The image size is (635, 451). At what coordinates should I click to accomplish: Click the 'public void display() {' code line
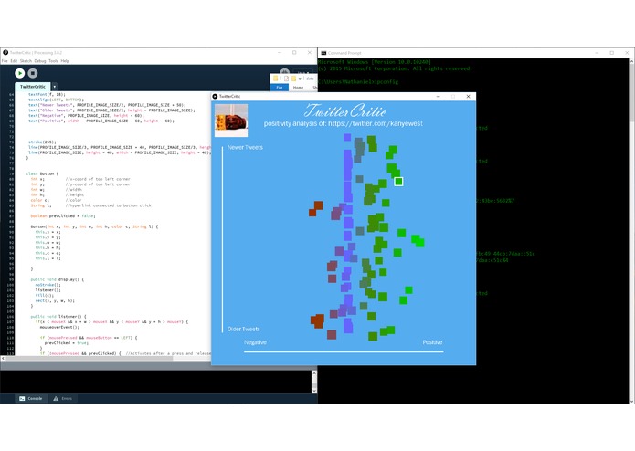point(57,279)
